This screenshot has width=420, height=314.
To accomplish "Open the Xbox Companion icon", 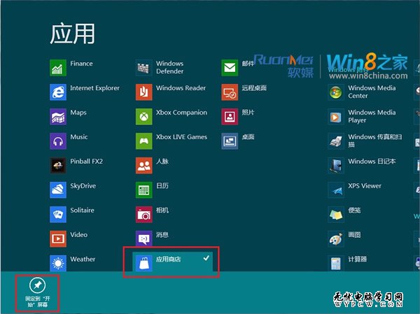I will (143, 117).
